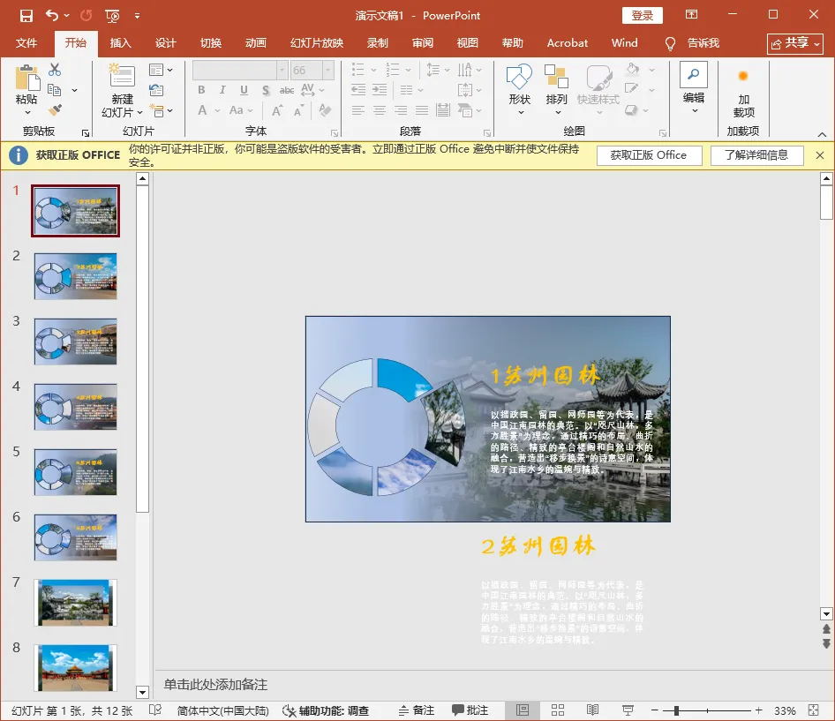Image resolution: width=835 pixels, height=721 pixels.
Task: Click fit slide to window icon
Action: click(x=813, y=710)
